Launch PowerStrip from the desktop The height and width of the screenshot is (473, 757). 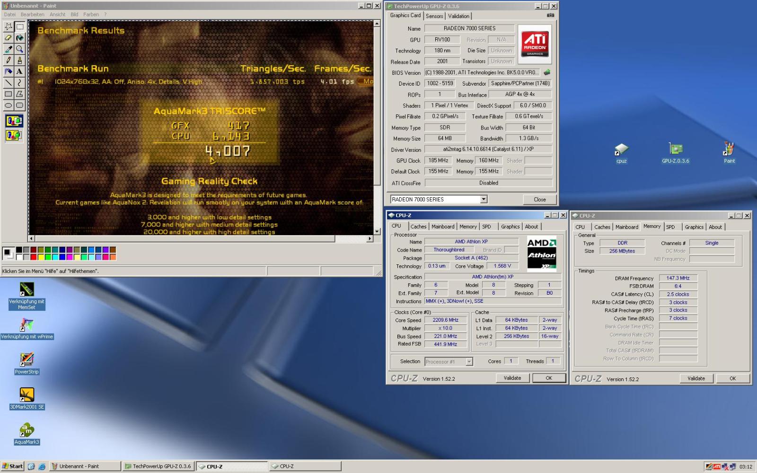pyautogui.click(x=26, y=364)
